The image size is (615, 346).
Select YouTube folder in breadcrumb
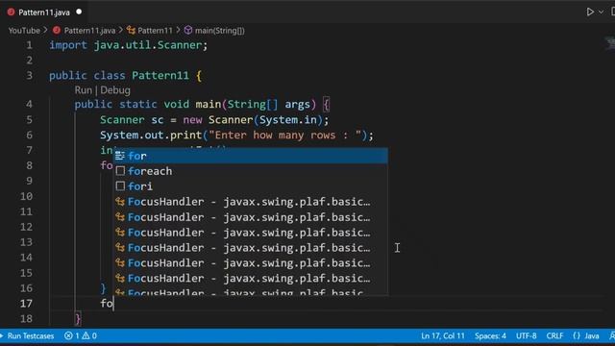pos(24,30)
